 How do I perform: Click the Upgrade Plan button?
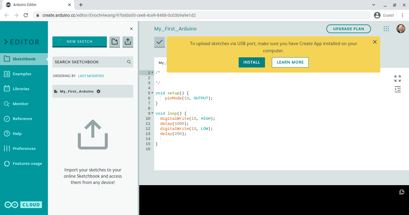349,29
